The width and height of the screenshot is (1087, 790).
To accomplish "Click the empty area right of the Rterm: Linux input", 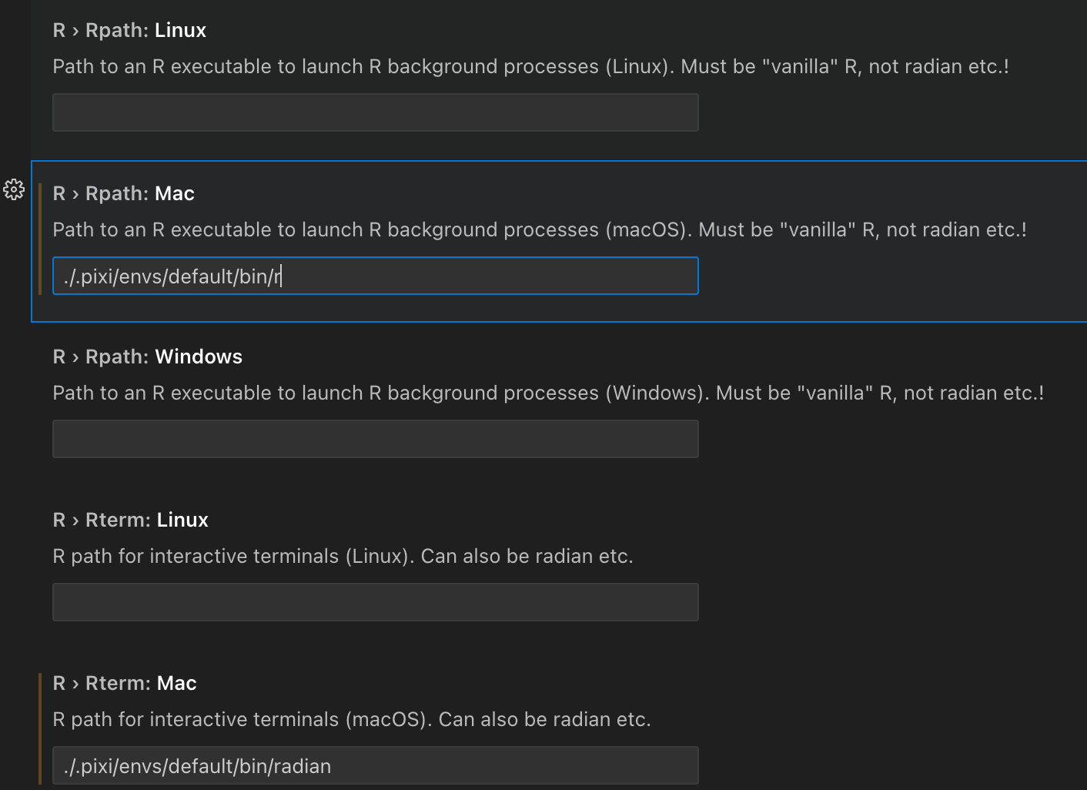I will tap(891, 602).
